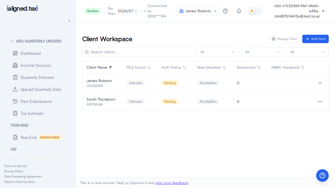The width and height of the screenshot is (335, 188).
Task: Open the first All filter dropdown
Action: 217,52
